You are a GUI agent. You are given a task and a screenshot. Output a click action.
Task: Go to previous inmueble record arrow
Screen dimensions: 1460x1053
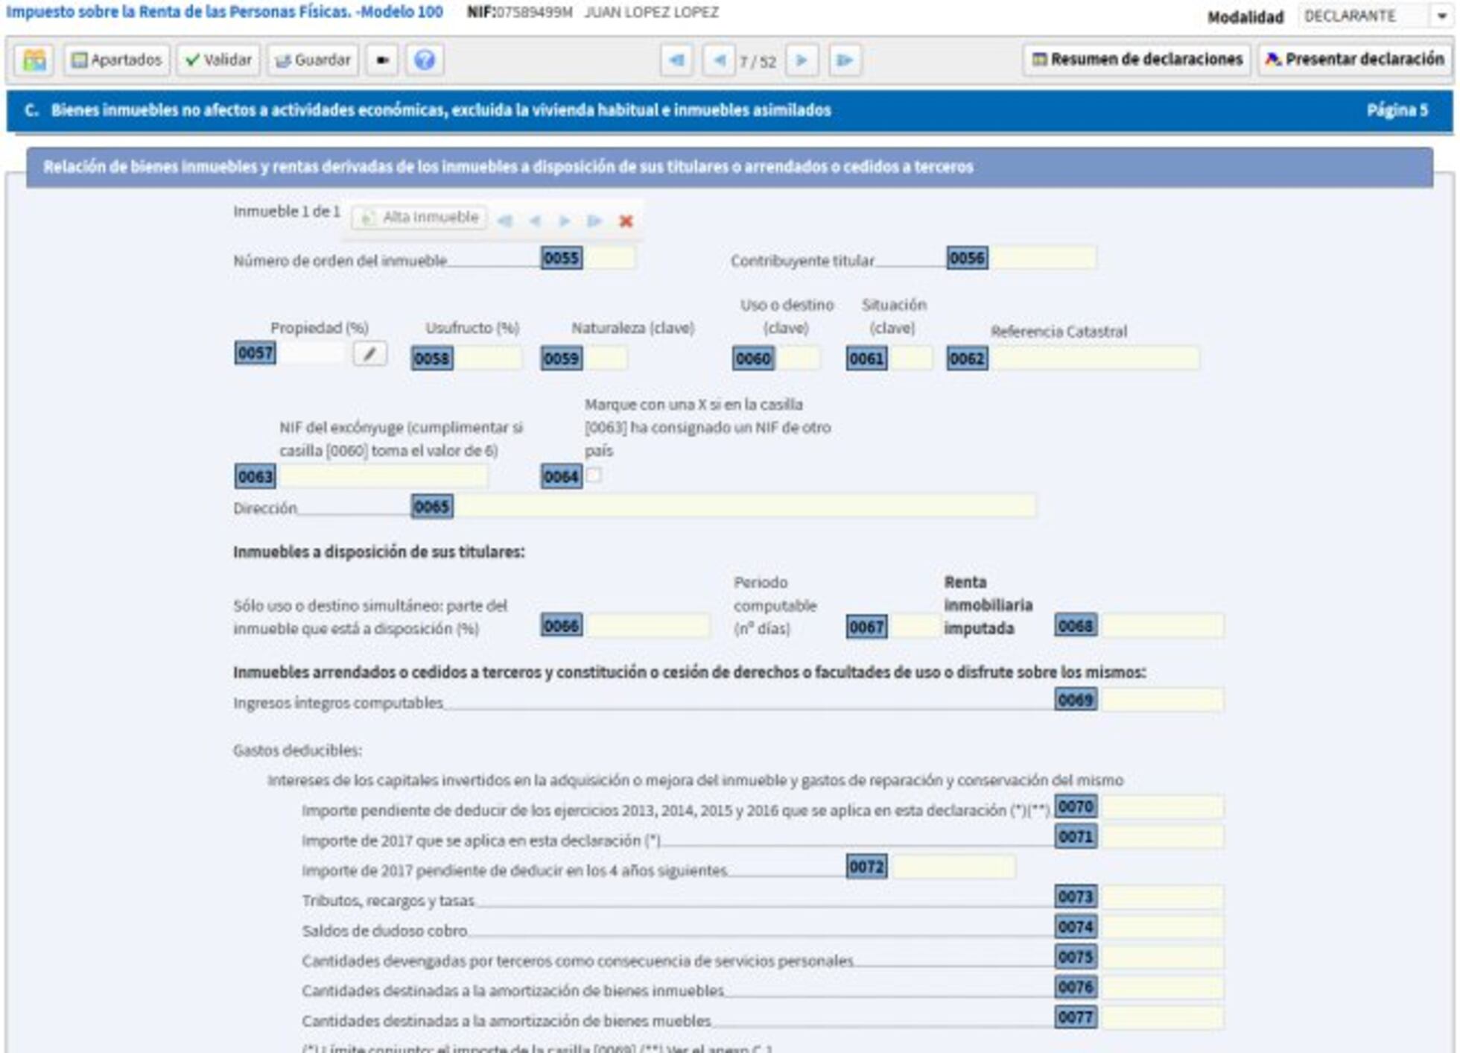pyautogui.click(x=535, y=221)
